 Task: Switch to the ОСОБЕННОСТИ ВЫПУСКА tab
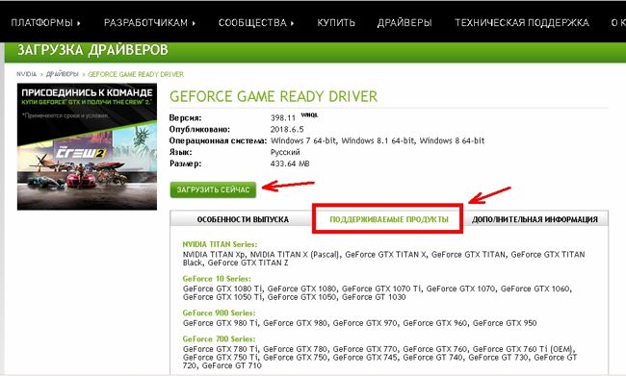pyautogui.click(x=243, y=219)
